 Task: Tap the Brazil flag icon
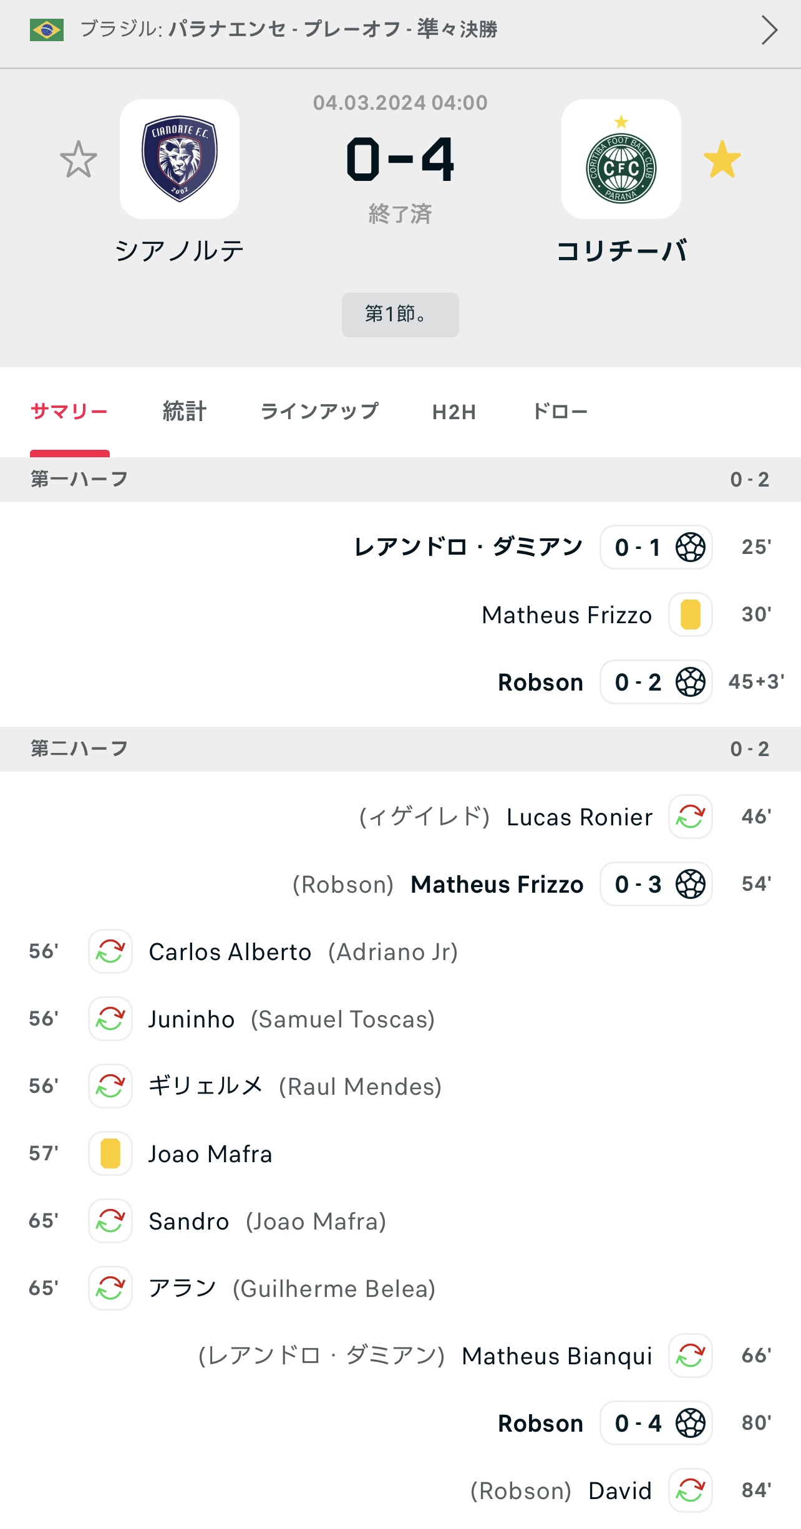(x=47, y=30)
